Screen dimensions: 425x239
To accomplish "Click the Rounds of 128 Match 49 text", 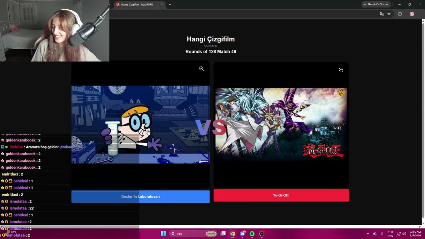I will [211, 51].
